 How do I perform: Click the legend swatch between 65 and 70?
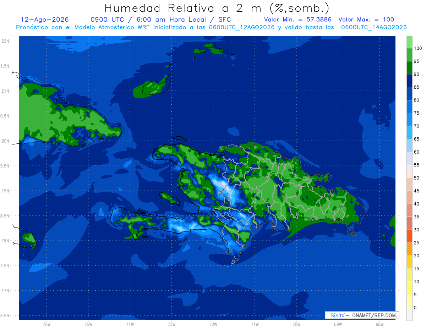tap(409, 132)
